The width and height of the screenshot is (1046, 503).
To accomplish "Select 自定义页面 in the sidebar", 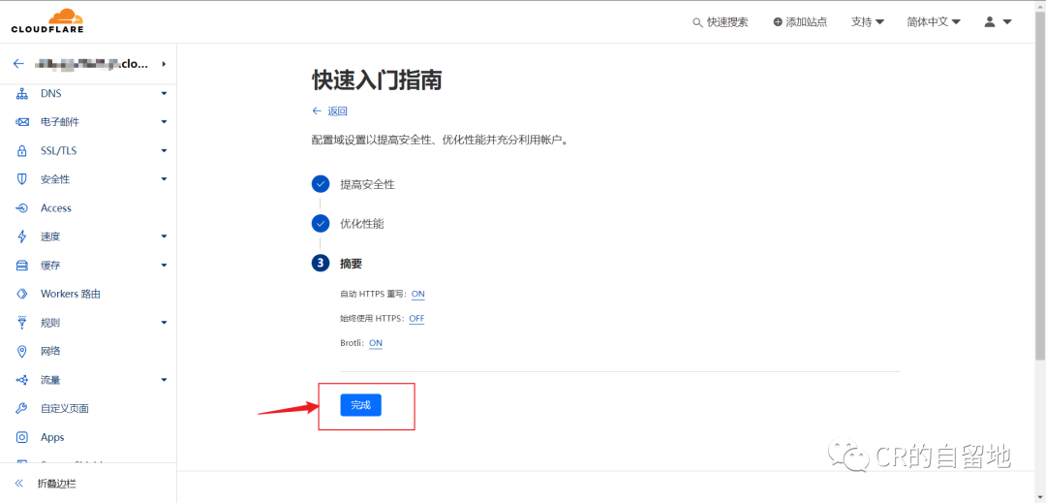I will pos(64,409).
